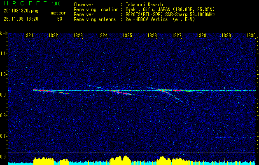Click the 1325 time axis marker
Screen dimensions: 259x165
pos(127,35)
